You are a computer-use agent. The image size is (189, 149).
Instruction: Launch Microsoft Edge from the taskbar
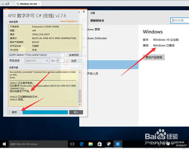coord(82,144)
